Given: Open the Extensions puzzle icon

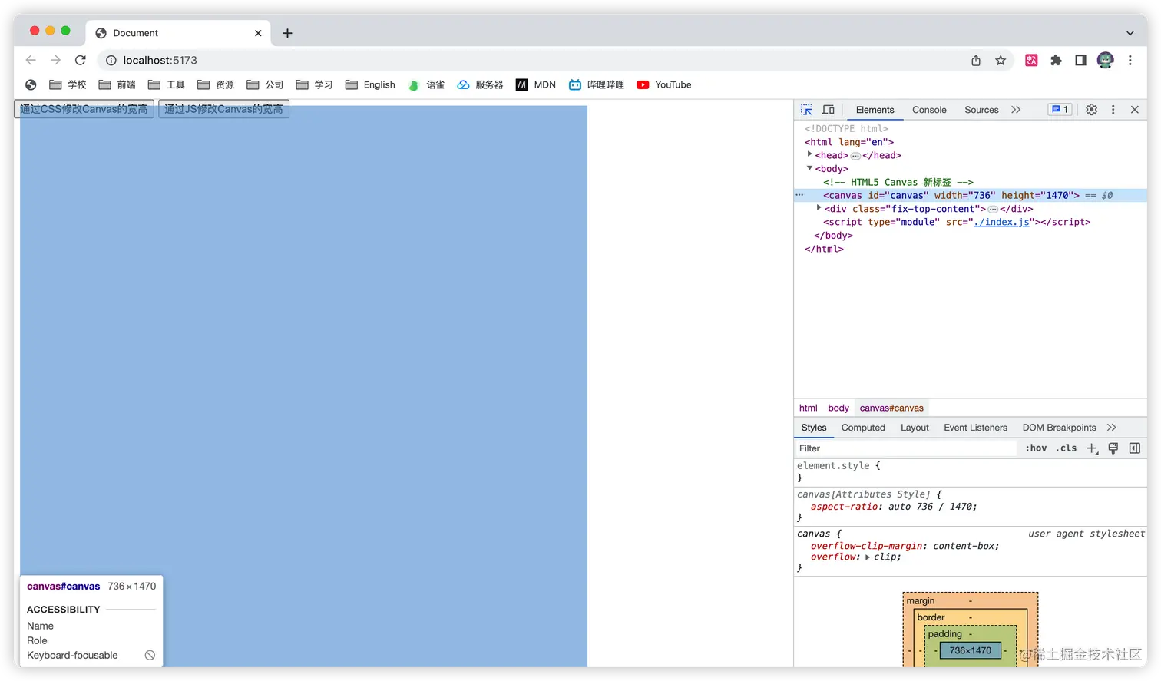Looking at the screenshot, I should [x=1056, y=60].
